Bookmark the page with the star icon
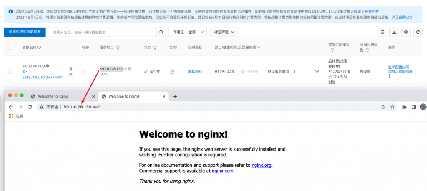 (x=392, y=107)
